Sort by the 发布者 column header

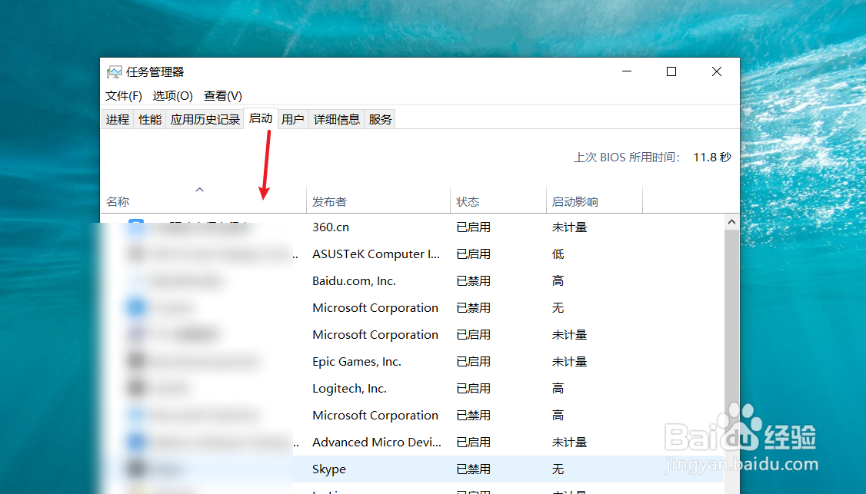point(378,199)
